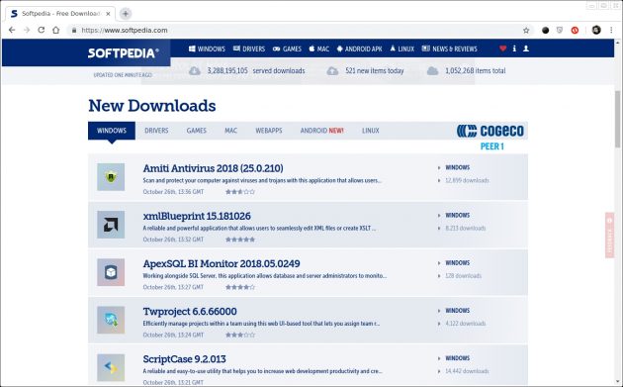Click the ApexSQL BI Monitor cube thumbnail
The image size is (623, 387).
coord(111,272)
